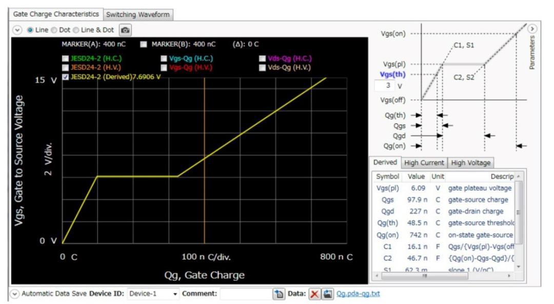
Task: Click the parameter table horizontal scrollbar
Action: click(x=424, y=276)
